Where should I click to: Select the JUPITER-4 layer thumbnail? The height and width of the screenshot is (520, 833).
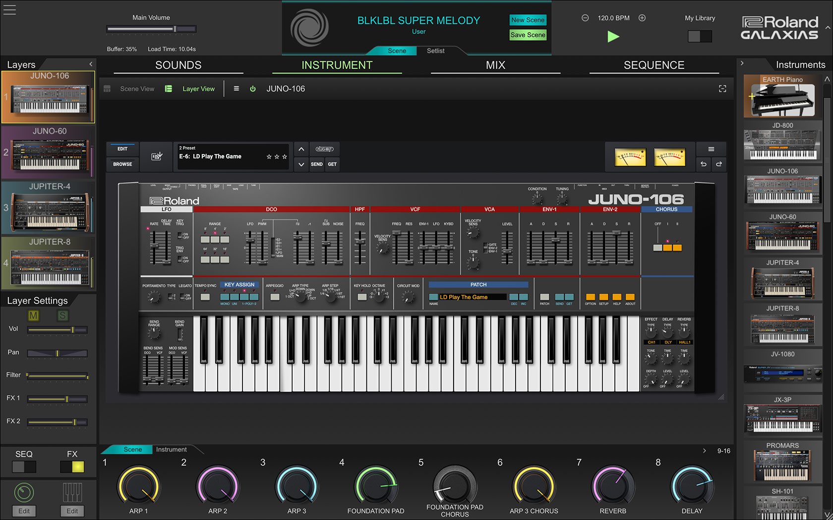(x=48, y=208)
